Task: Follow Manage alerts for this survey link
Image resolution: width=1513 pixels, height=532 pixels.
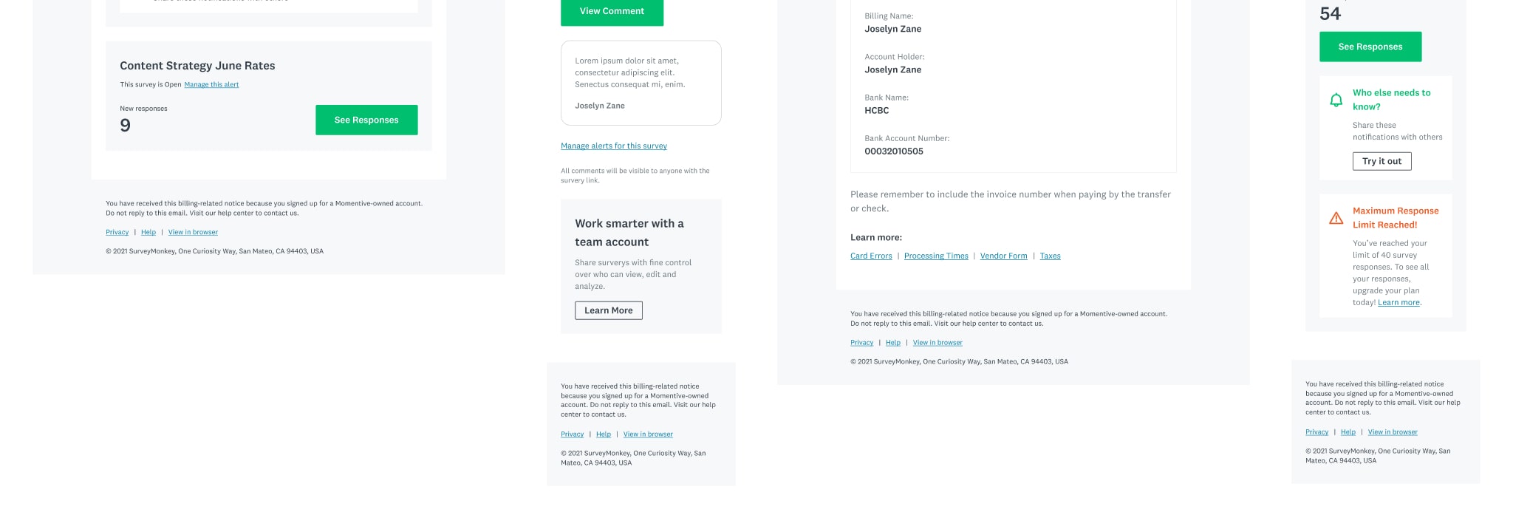Action: click(613, 146)
